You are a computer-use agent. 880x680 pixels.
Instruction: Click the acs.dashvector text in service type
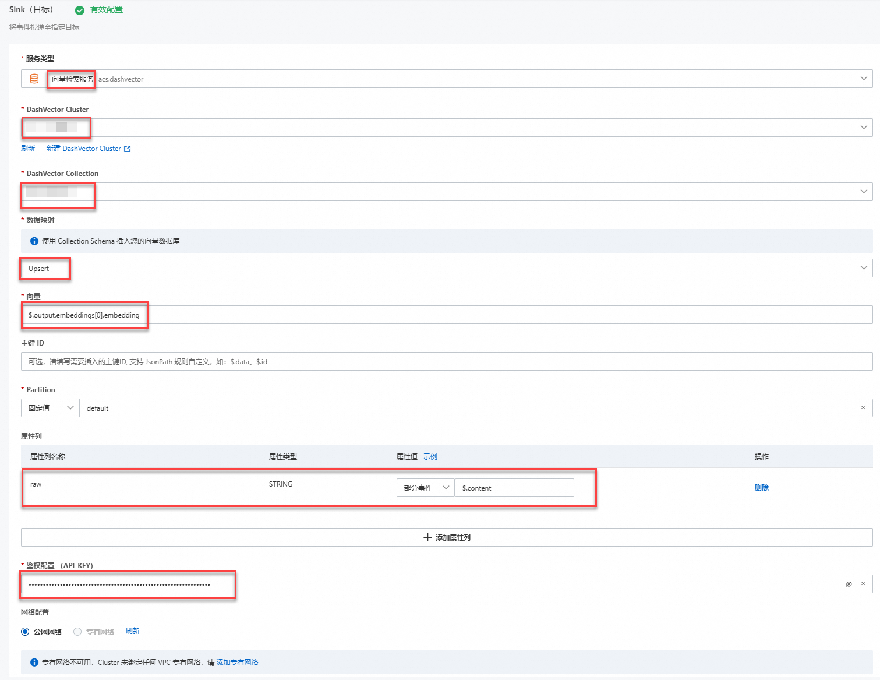121,79
